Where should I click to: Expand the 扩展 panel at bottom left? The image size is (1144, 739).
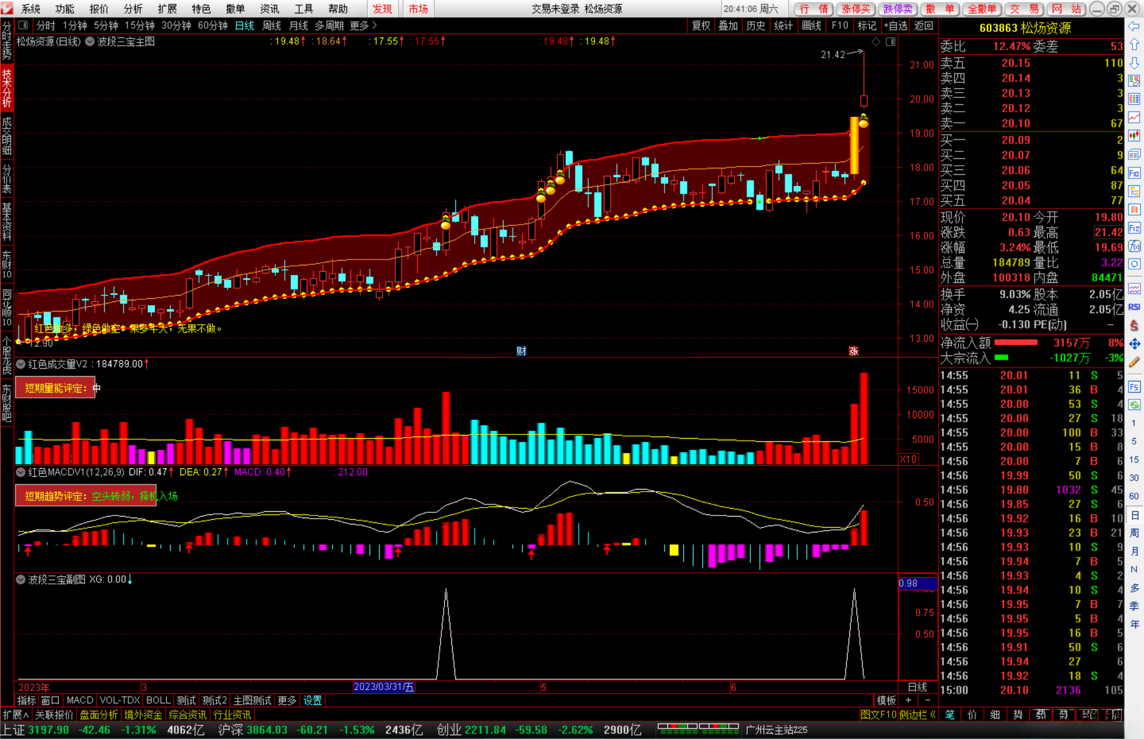(x=15, y=715)
